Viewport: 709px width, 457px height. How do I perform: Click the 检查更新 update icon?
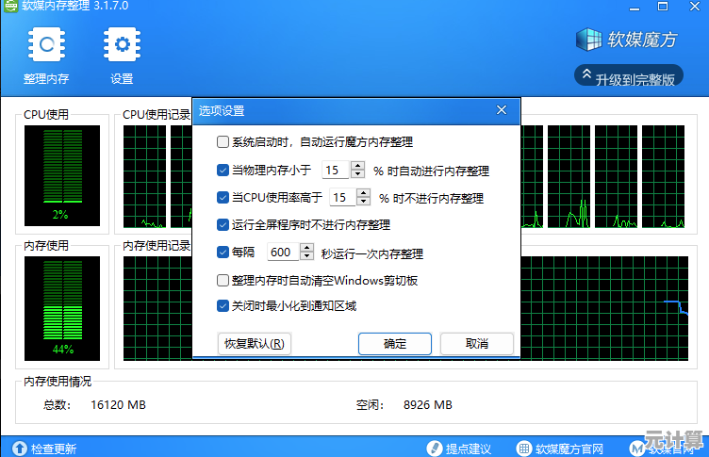click(x=19, y=449)
